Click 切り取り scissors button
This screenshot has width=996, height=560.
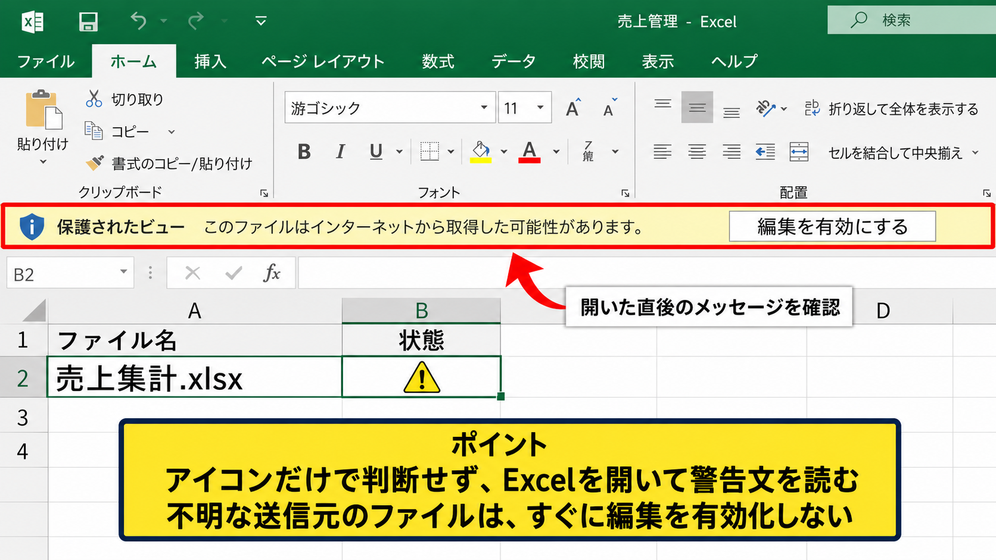[x=125, y=99]
